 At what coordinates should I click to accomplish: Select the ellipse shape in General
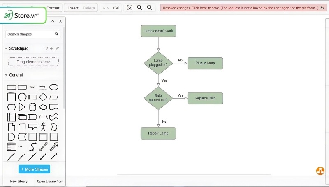(x=54, y=87)
